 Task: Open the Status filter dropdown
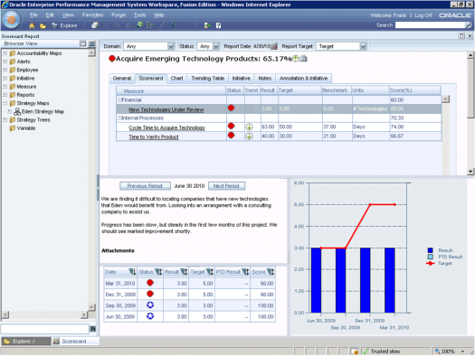[215, 46]
